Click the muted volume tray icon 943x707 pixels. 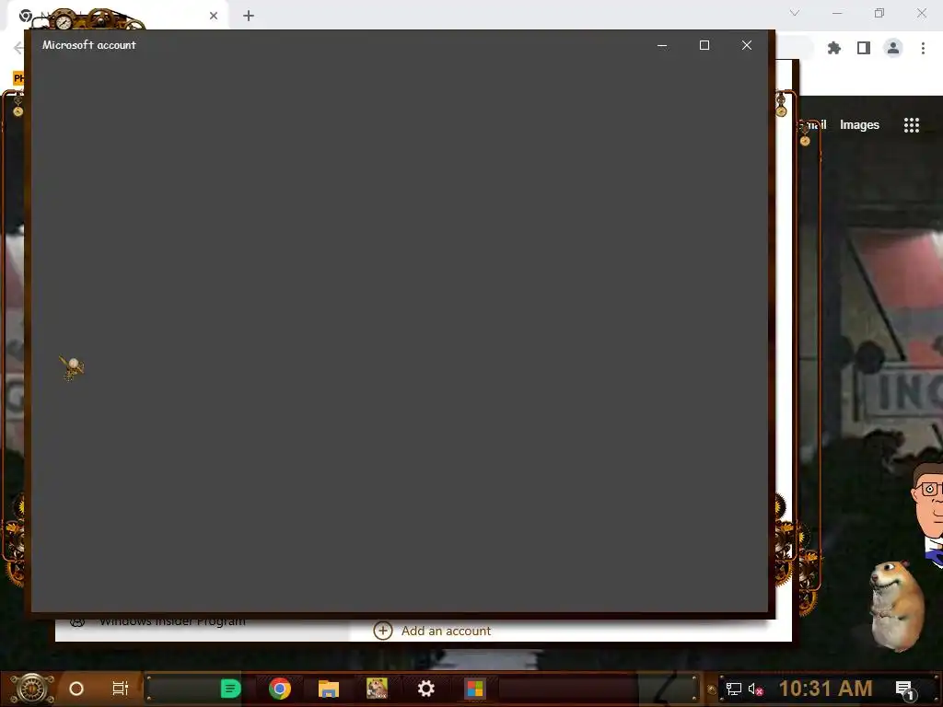coord(755,689)
